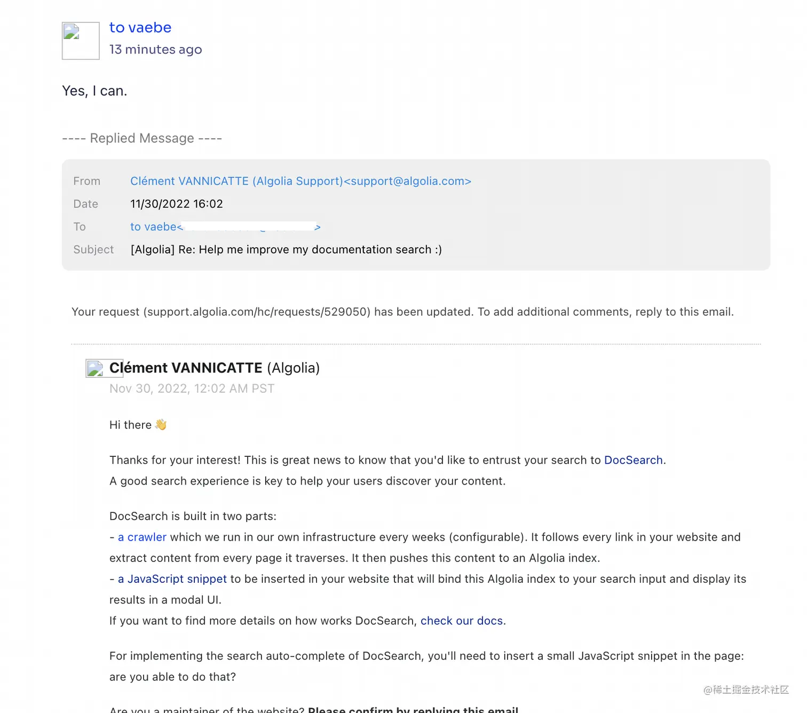This screenshot has height=713, width=807.
Task: Click the 'to vaebe' recipient link
Action: (225, 227)
